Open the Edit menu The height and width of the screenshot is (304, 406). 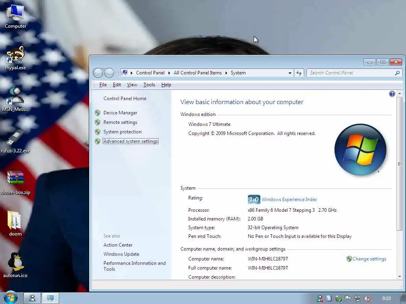(117, 85)
